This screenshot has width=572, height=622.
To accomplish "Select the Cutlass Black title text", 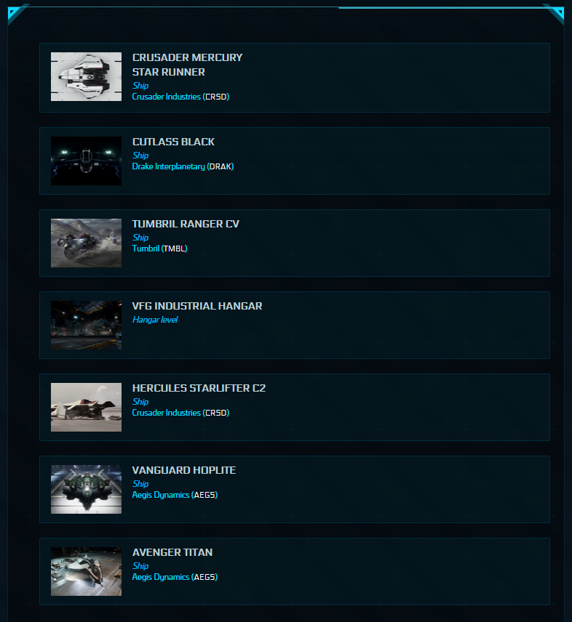I will 173,142.
